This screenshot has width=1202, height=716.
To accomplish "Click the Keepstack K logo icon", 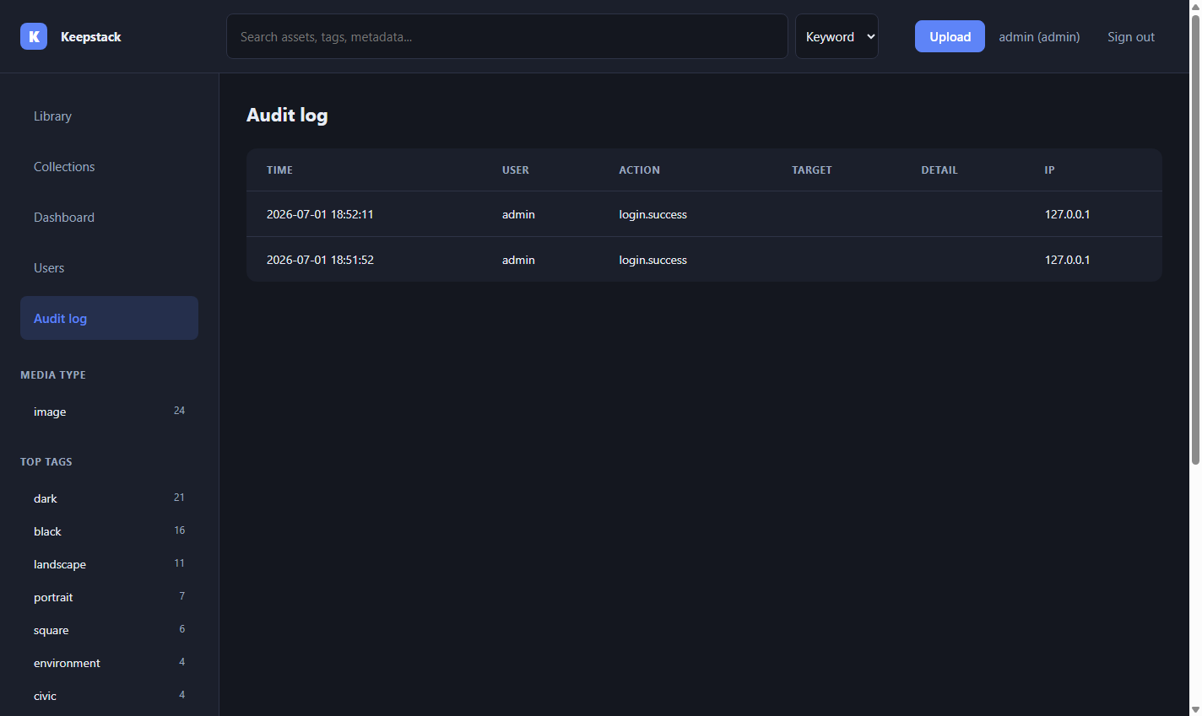I will pos(34,36).
